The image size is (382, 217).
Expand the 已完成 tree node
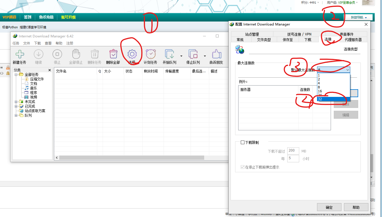click(16, 106)
